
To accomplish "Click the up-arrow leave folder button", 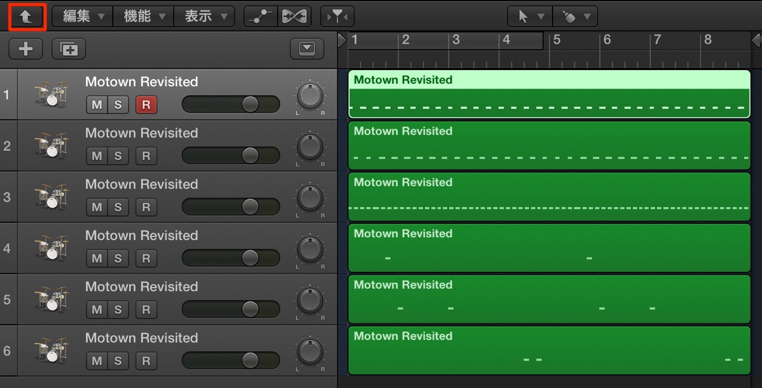I will [27, 17].
